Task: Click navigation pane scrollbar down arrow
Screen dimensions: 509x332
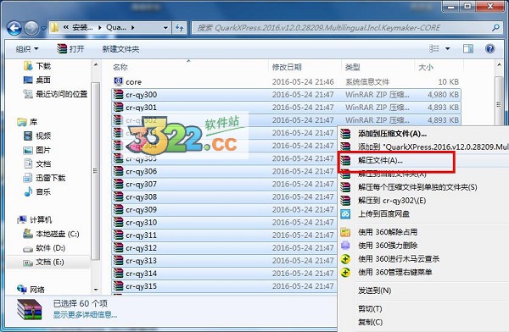Action: 96,290
